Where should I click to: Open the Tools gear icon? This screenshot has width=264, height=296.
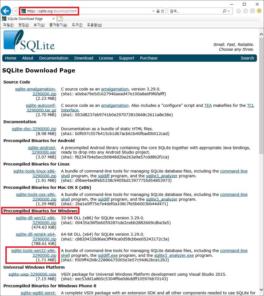(252, 11)
